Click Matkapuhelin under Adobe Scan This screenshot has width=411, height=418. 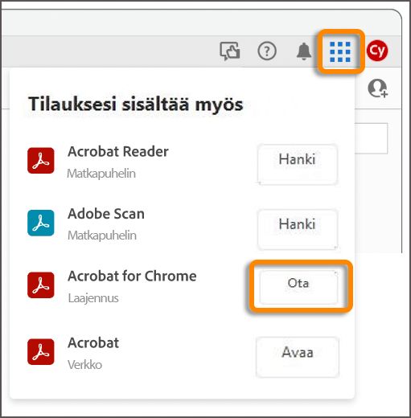click(102, 236)
